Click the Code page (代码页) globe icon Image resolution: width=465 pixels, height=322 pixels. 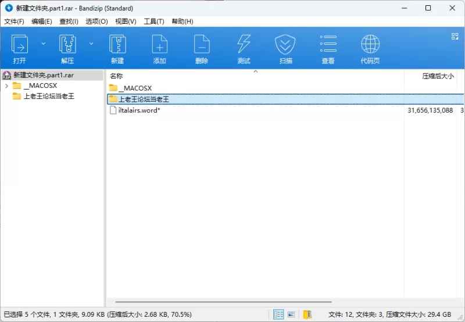coord(370,45)
